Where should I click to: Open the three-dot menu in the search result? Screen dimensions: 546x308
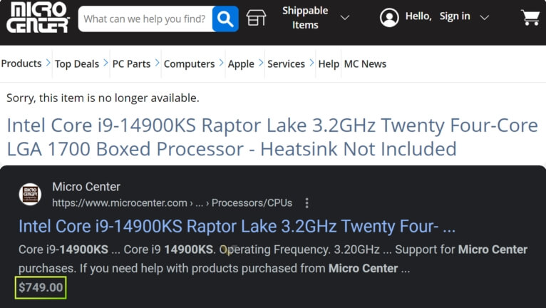[307, 202]
